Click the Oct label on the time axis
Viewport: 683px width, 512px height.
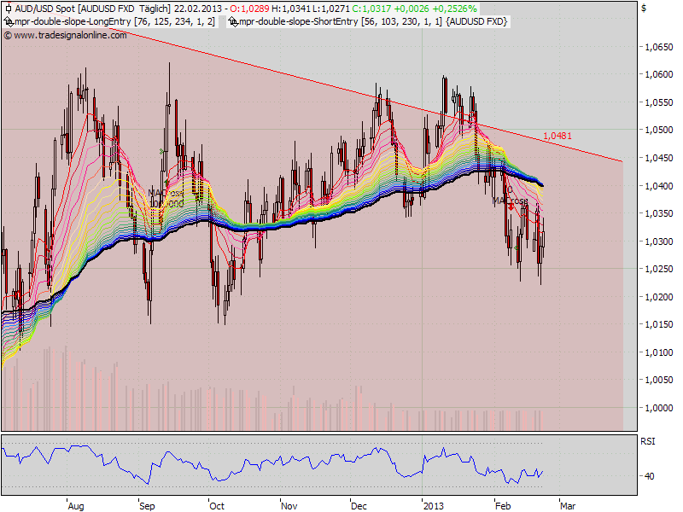click(x=217, y=505)
